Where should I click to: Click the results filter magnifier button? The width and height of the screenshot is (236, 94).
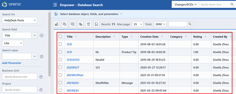click(x=190, y=24)
